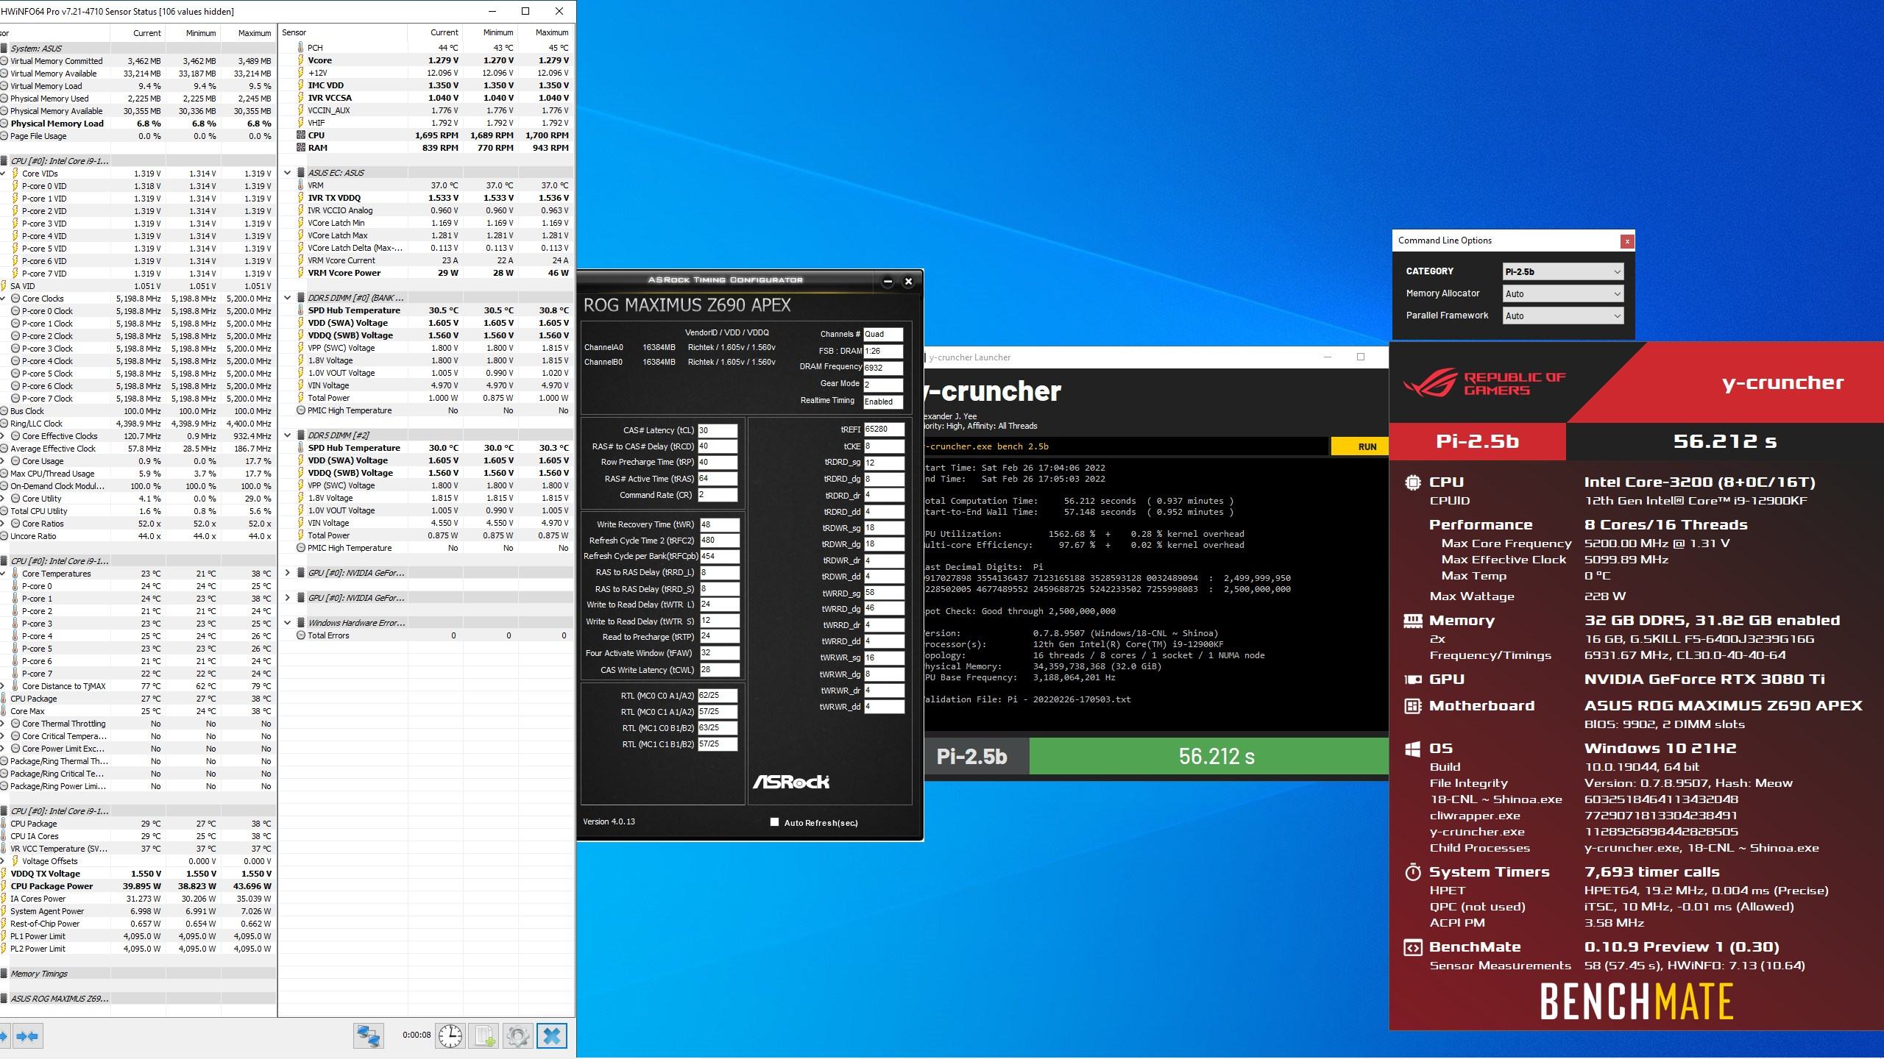Collapse the Core Clocks tree group
The height and width of the screenshot is (1059, 1884).
click(x=4, y=299)
